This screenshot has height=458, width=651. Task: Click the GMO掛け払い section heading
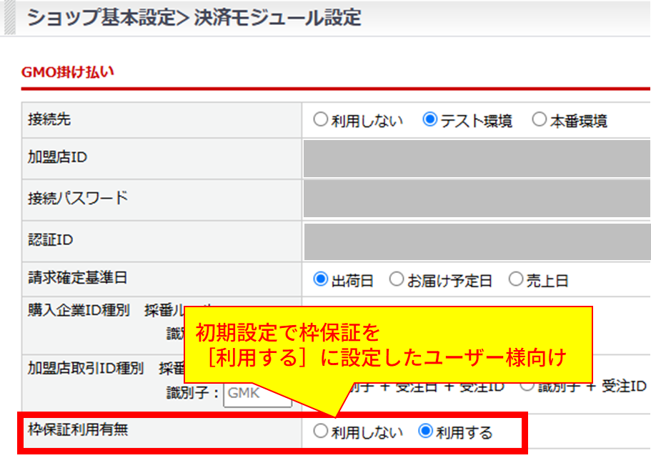click(x=67, y=72)
